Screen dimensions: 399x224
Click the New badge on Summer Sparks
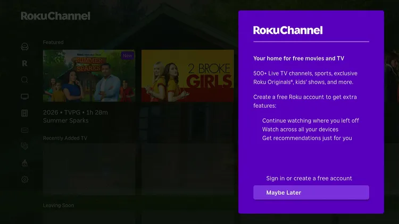pyautogui.click(x=128, y=56)
